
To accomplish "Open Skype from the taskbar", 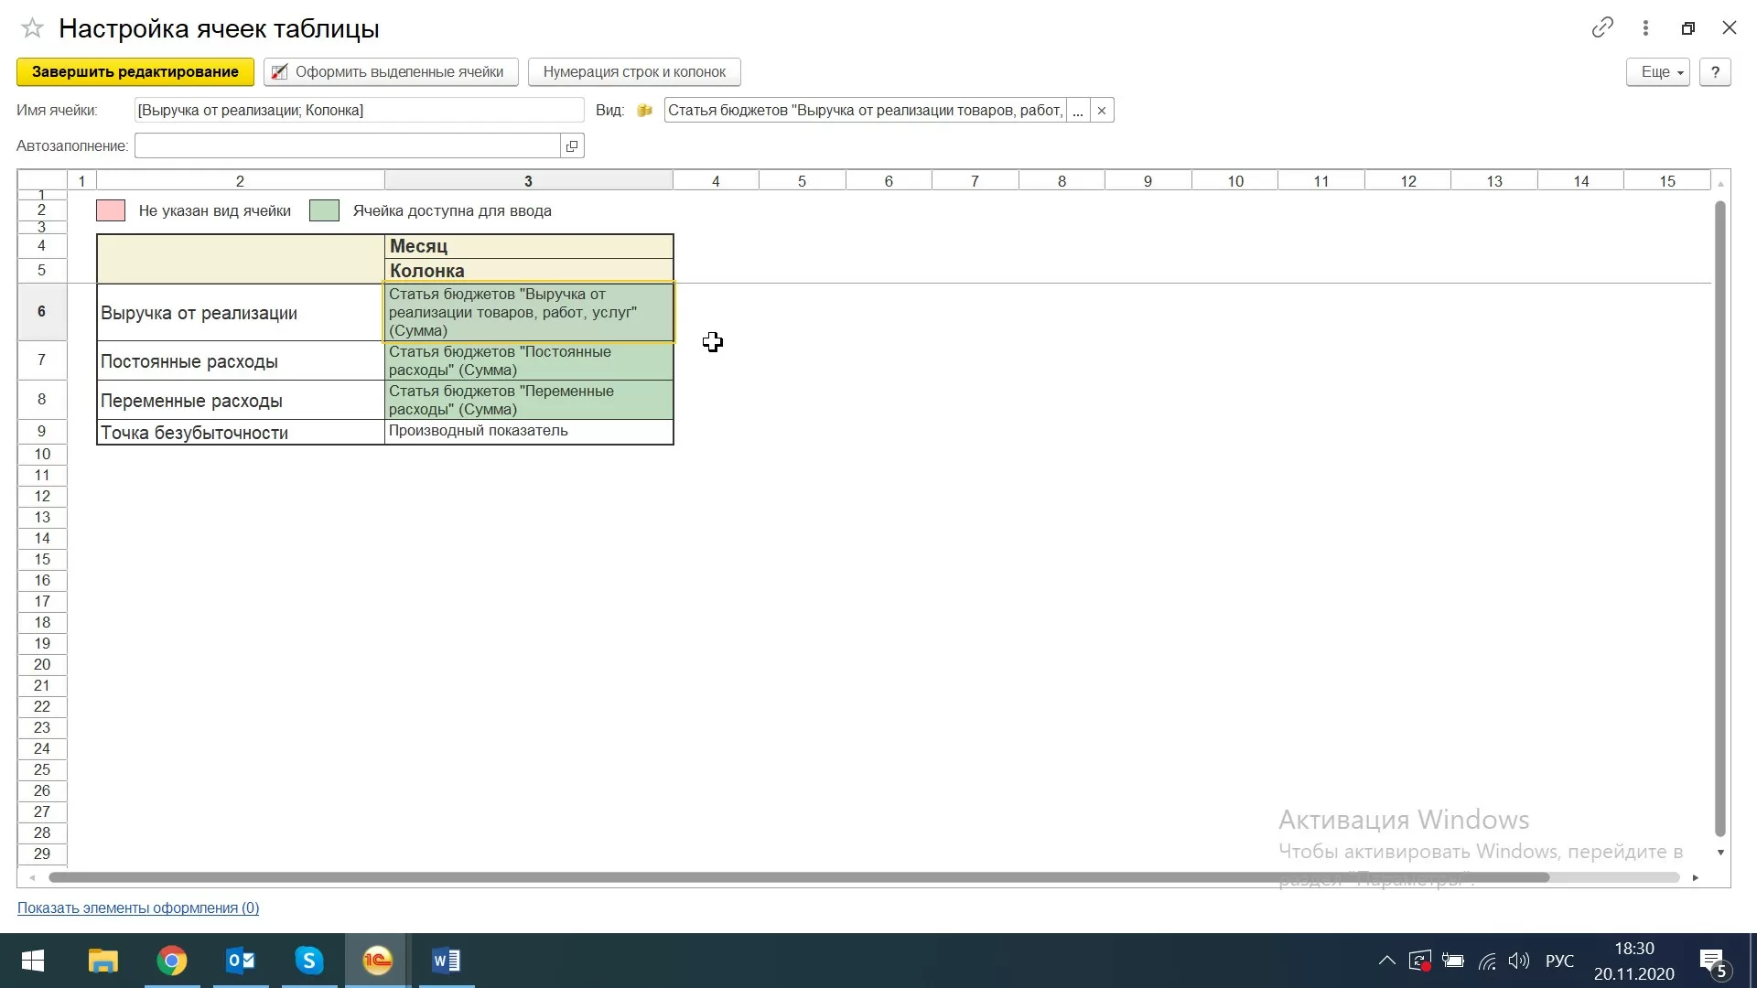I will (x=309, y=961).
